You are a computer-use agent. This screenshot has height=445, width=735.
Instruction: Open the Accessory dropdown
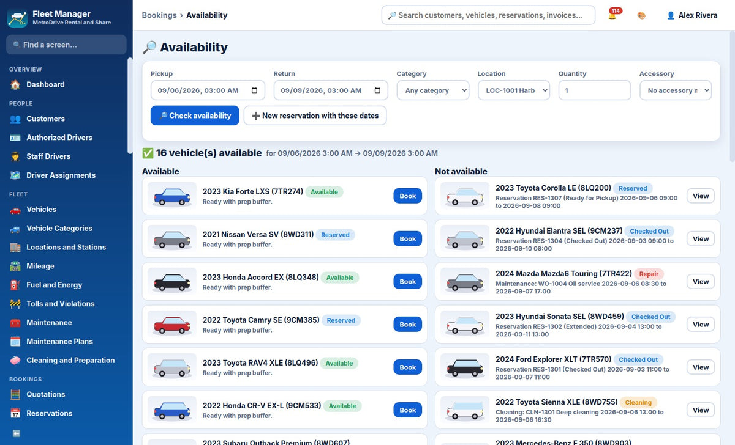(x=676, y=90)
